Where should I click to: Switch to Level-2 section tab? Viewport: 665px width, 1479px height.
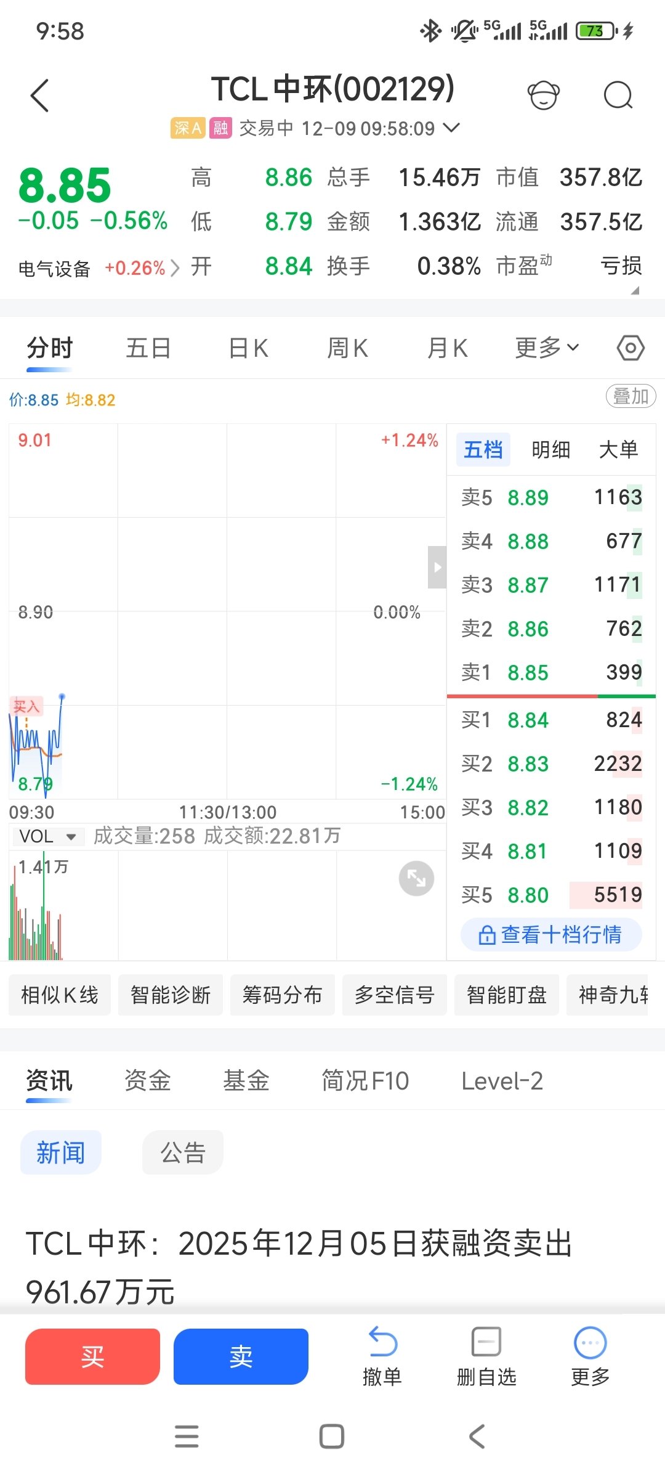[x=502, y=1081]
